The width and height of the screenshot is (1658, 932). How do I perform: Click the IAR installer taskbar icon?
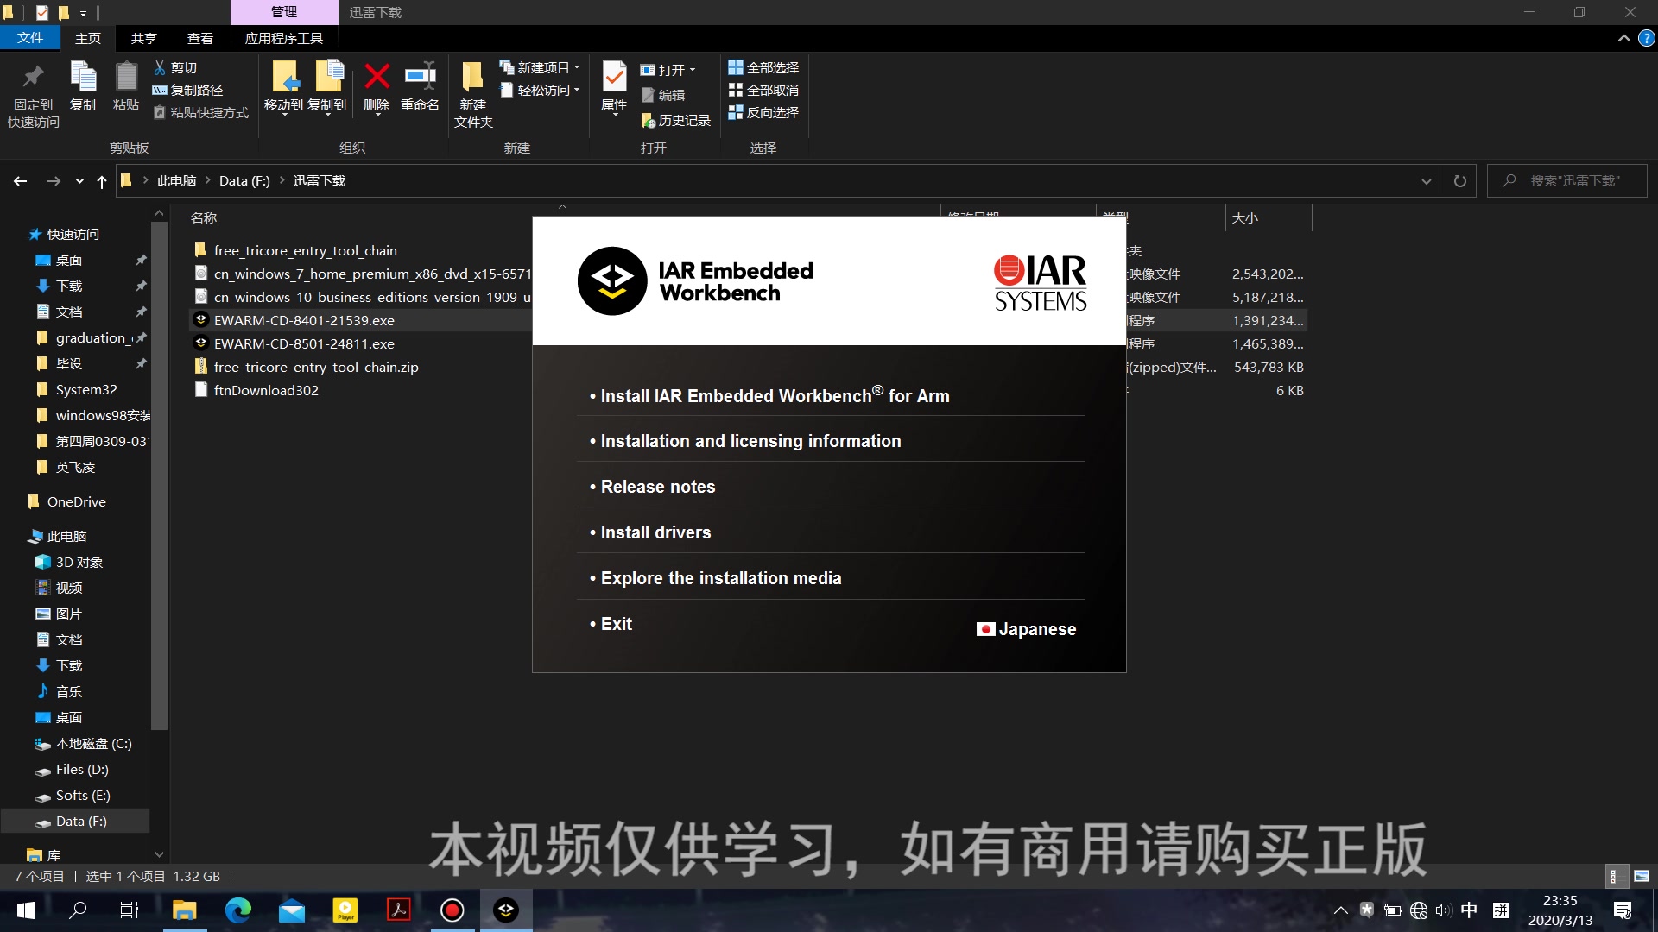[x=506, y=910]
